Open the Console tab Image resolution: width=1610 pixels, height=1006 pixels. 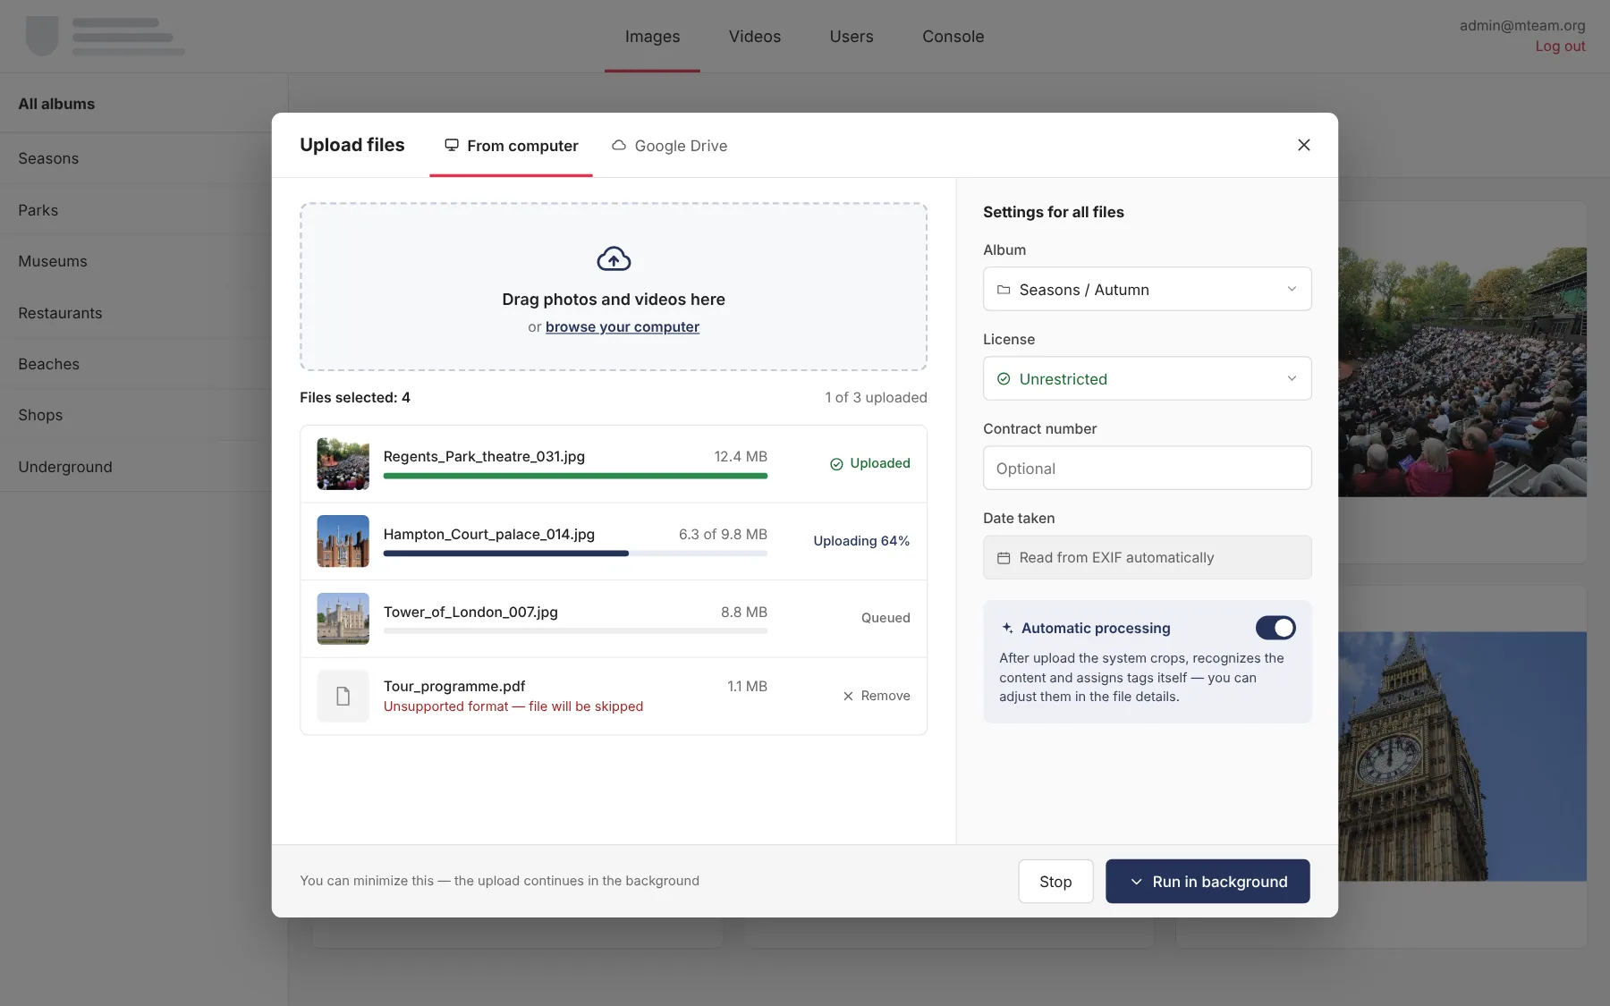(x=953, y=37)
